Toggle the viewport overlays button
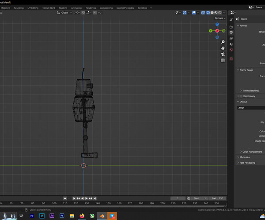 pos(194,13)
